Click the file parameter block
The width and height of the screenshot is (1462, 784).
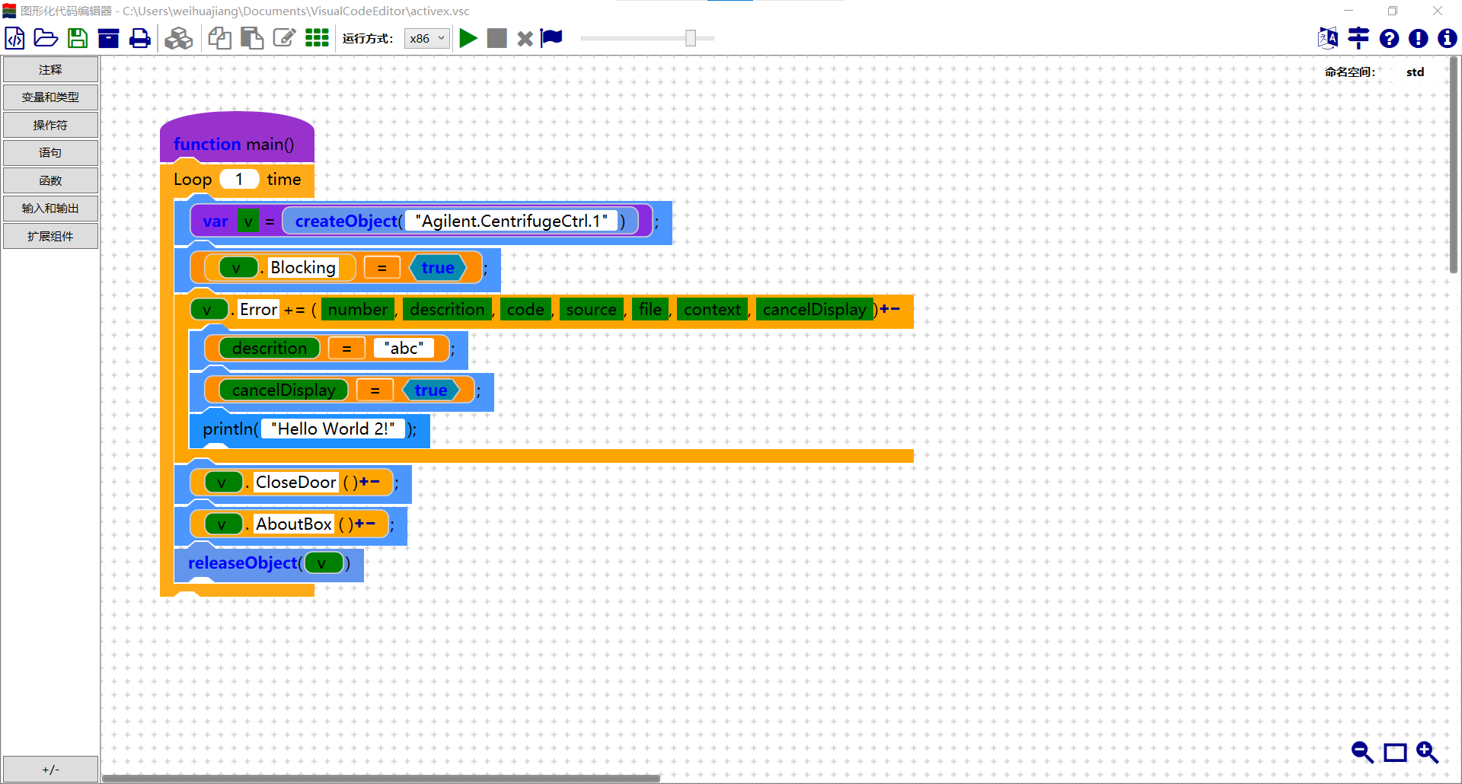(650, 309)
